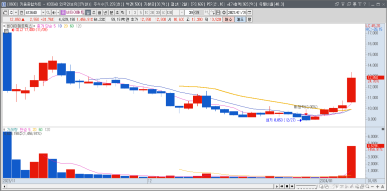The width and height of the screenshot is (387, 191).
Task: Click the 매수 buy button
Action: click(x=228, y=19)
